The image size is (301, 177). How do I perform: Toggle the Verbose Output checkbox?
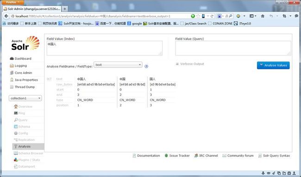pyautogui.click(x=177, y=64)
